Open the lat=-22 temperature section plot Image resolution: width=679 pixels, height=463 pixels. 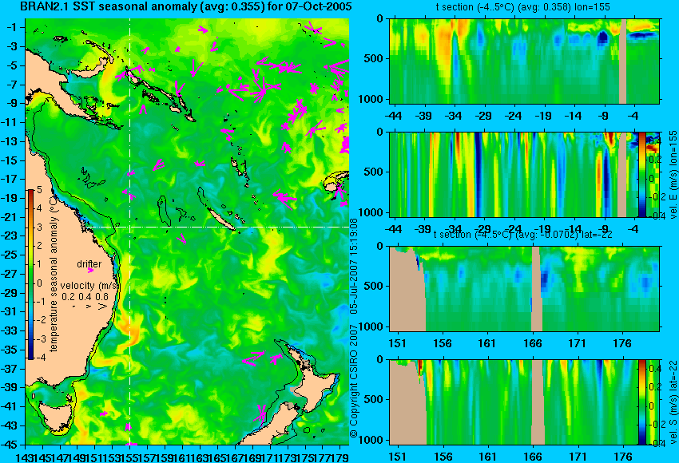click(x=524, y=289)
